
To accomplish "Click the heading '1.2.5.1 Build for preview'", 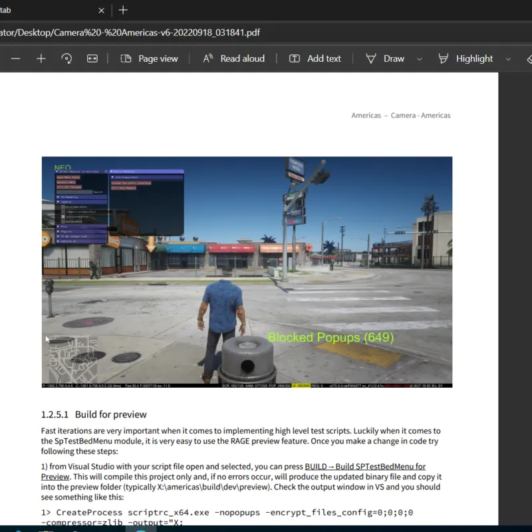I will click(x=94, y=414).
